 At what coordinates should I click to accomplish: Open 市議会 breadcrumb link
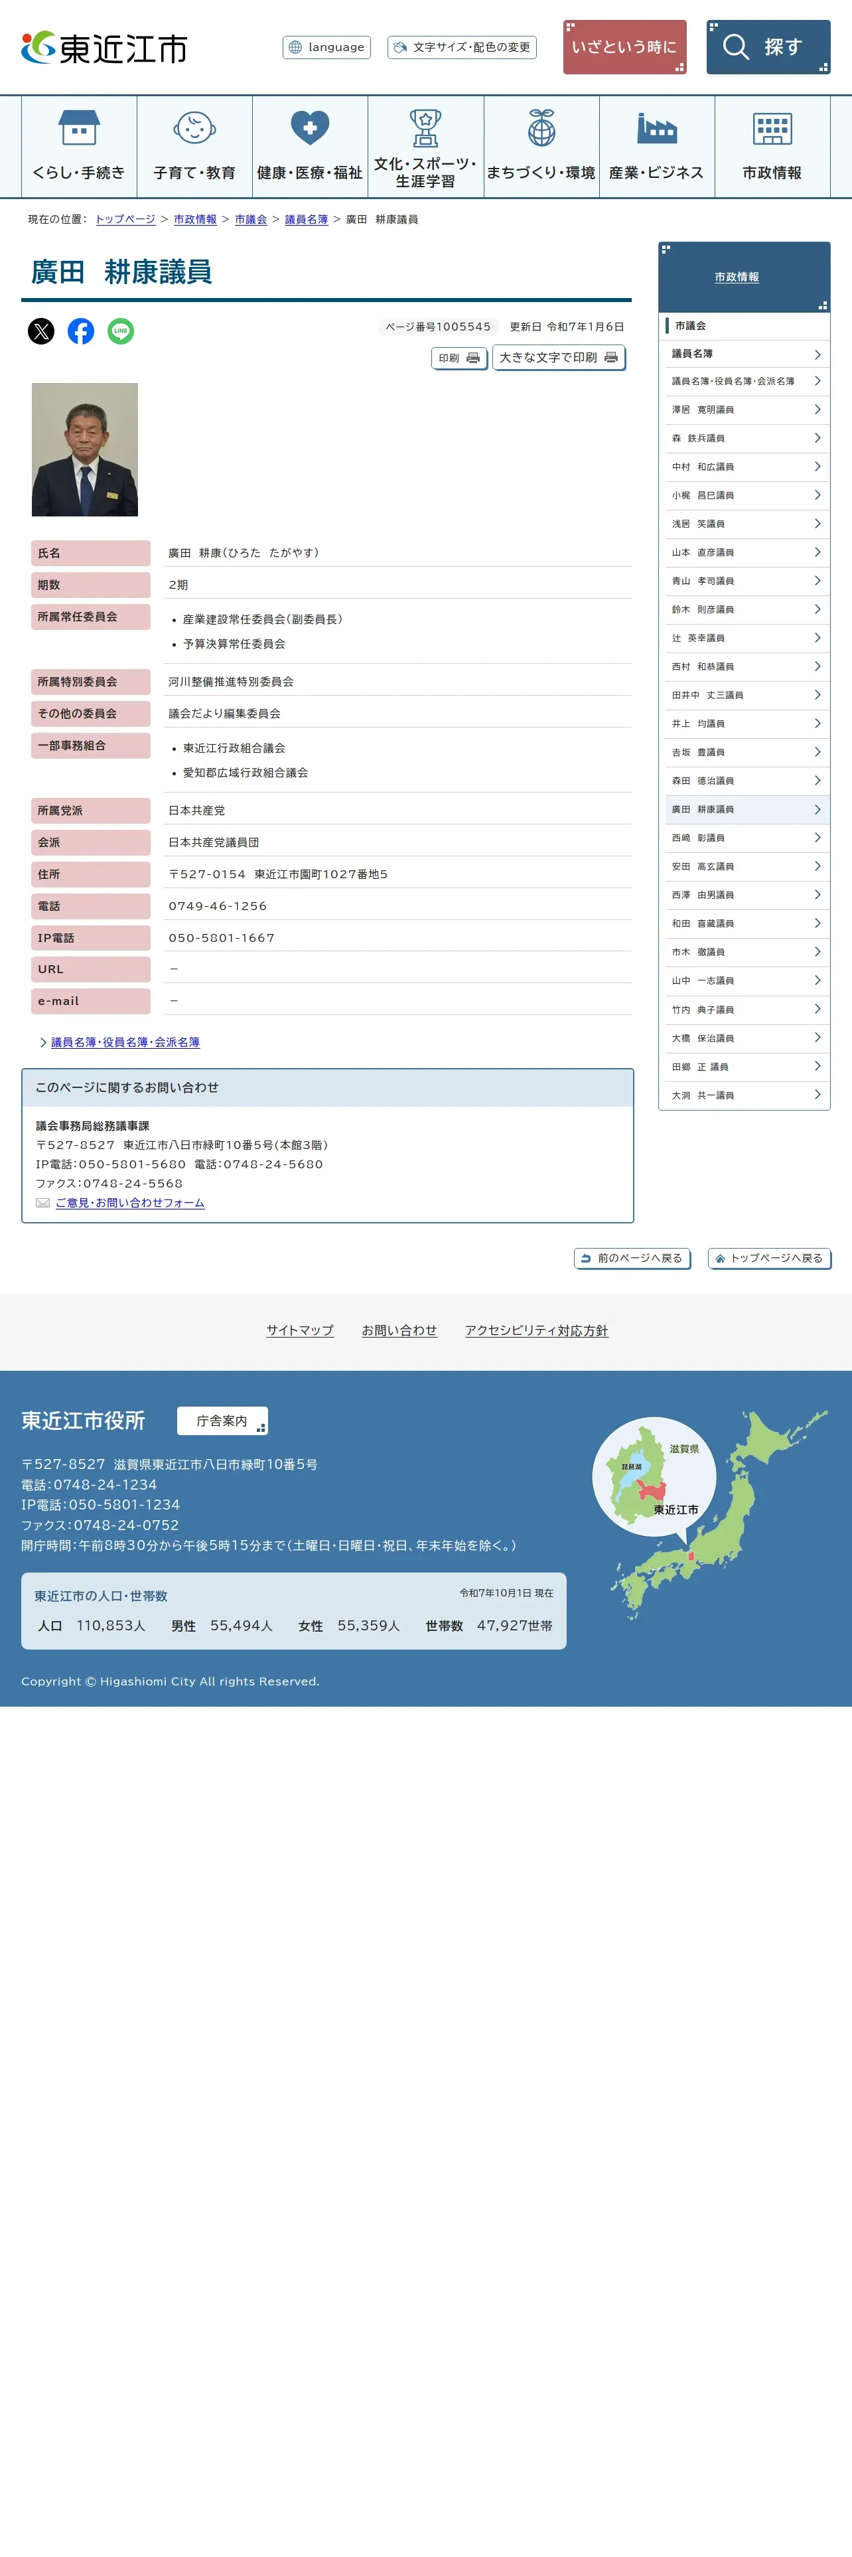pyautogui.click(x=251, y=219)
